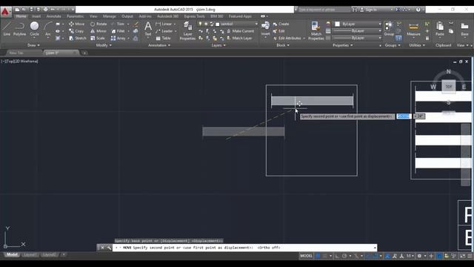The height and width of the screenshot is (267, 474).
Task: Add a Linear dimension
Action: pos(164,24)
